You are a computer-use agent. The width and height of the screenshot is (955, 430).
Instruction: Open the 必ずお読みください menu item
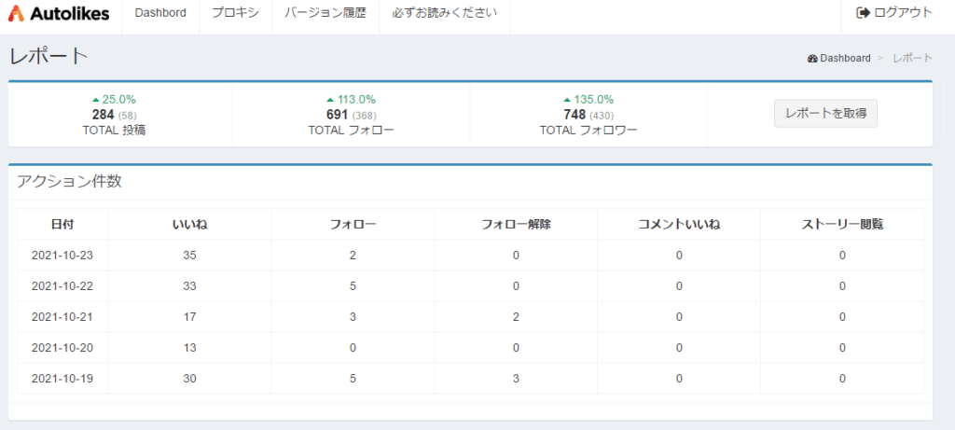tap(445, 13)
